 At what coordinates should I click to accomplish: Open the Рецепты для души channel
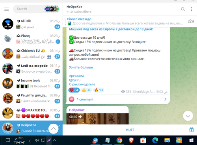[31, 98]
